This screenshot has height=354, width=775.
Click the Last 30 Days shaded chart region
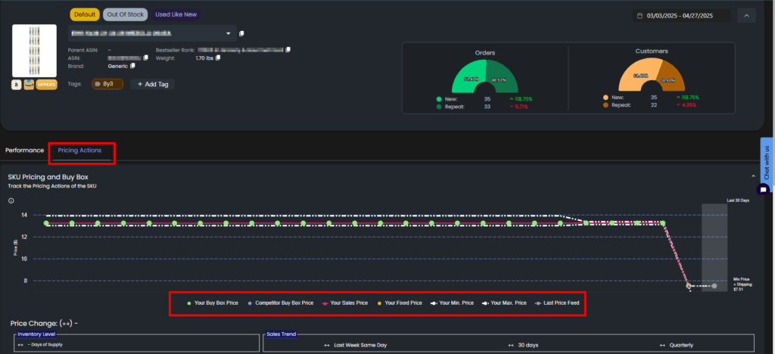tap(714, 247)
